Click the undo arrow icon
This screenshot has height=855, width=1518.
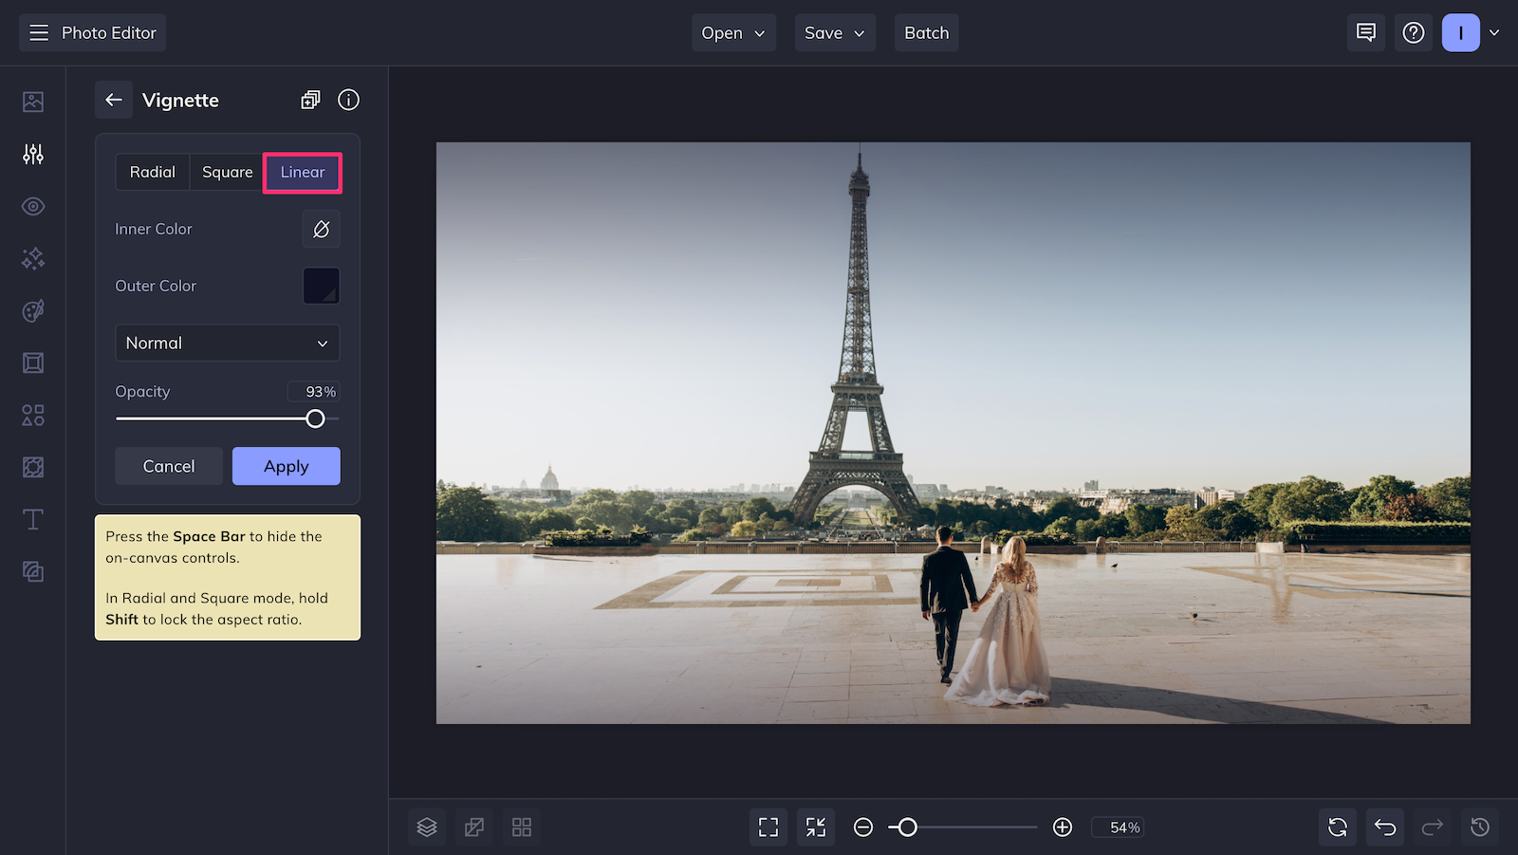pyautogui.click(x=1385, y=827)
